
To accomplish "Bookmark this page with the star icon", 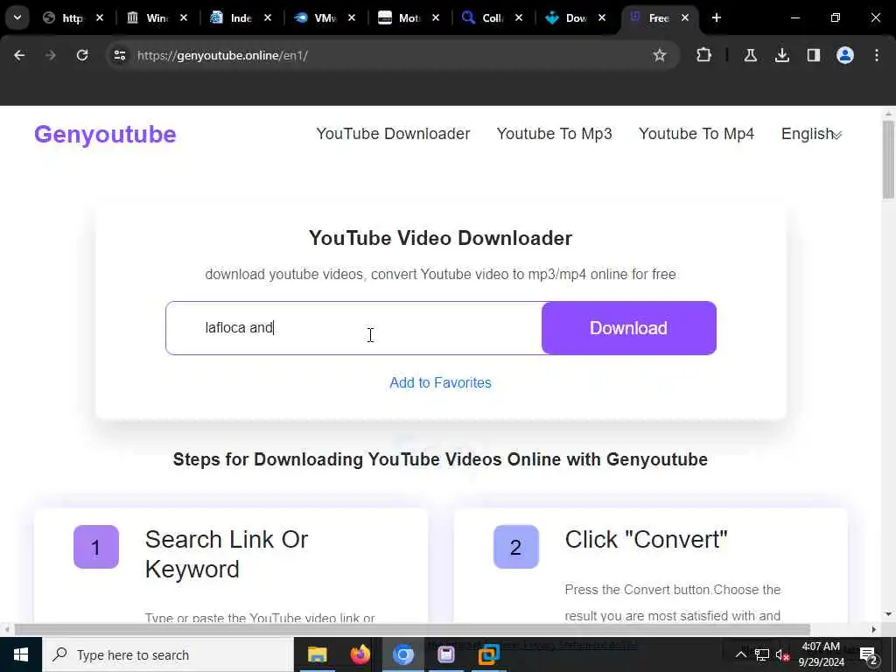I will click(x=660, y=55).
